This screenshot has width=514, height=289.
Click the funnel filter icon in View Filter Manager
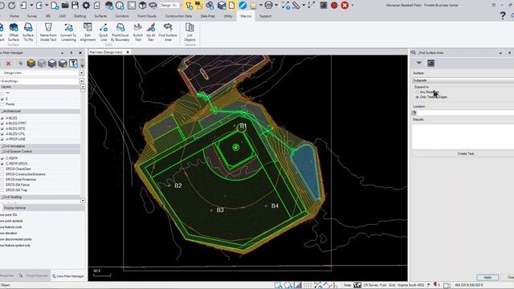coord(73,63)
